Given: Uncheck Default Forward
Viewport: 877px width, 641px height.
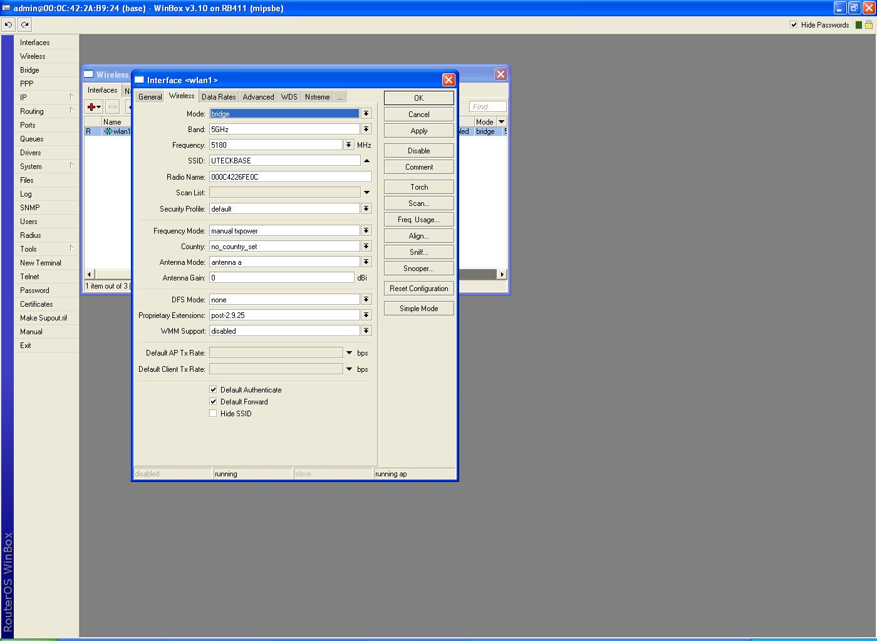Looking at the screenshot, I should [213, 401].
